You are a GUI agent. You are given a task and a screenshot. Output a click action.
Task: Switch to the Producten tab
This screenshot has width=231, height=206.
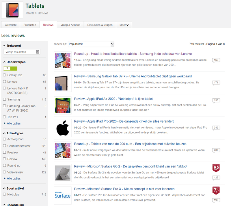coord(30,25)
